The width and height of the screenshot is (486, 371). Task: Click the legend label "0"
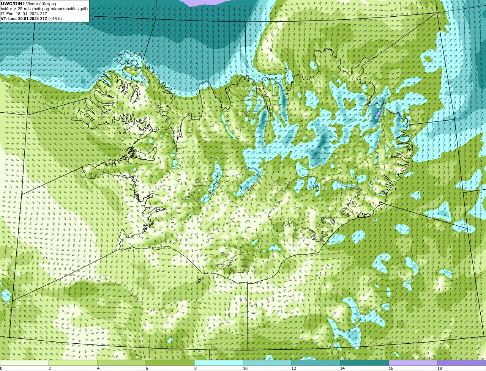coord(1,368)
